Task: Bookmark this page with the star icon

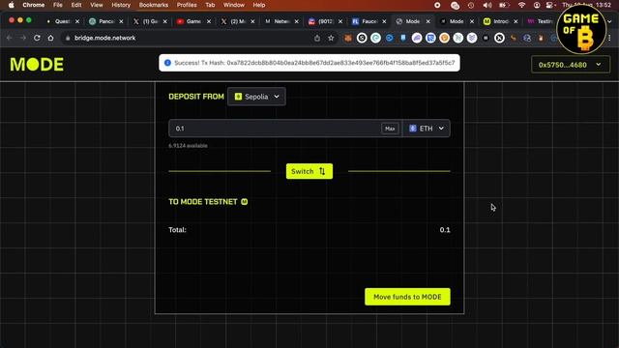Action: 331,38
